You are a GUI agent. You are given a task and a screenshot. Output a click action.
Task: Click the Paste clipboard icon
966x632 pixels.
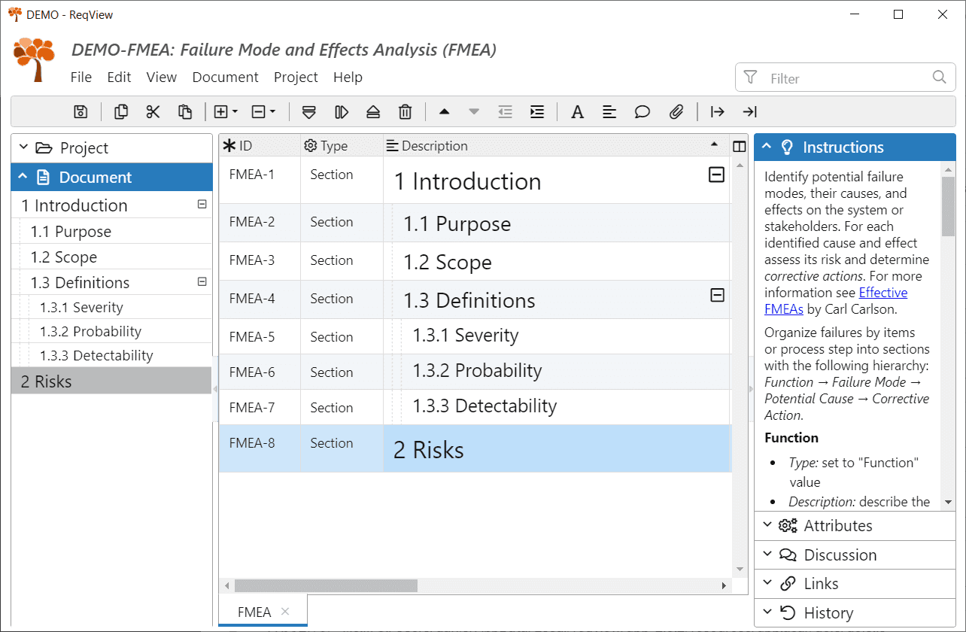click(185, 112)
